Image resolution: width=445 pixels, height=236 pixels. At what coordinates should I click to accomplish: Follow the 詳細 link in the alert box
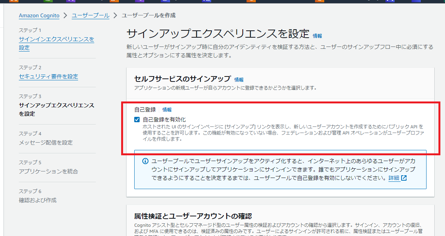pos(394,178)
